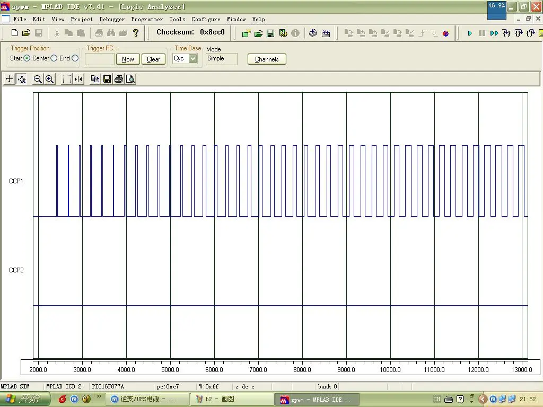Click the New Project icon
The image size is (543, 407).
pyautogui.click(x=246, y=33)
